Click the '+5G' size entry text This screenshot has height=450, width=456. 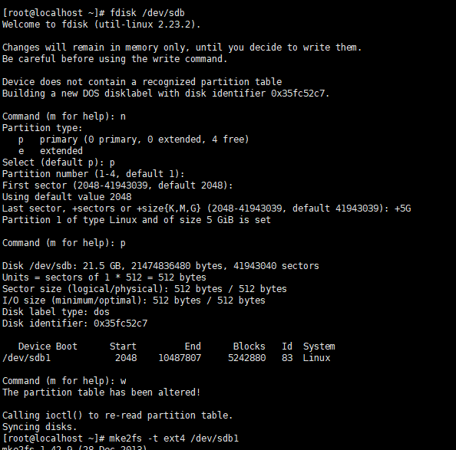point(402,209)
